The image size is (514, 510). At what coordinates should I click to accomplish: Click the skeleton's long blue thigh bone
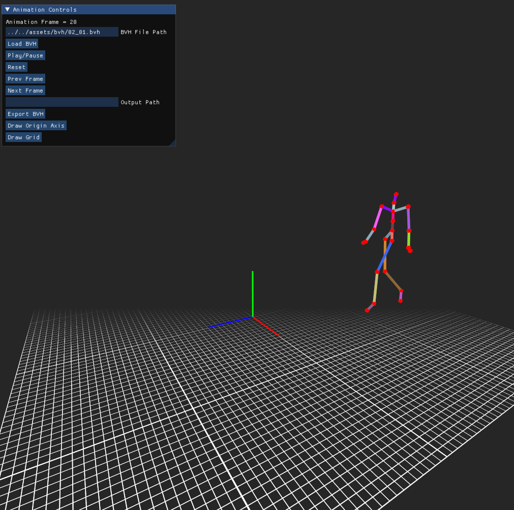[384, 256]
